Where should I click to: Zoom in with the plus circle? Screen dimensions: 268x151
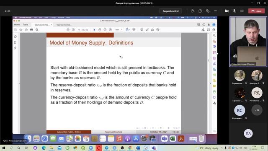[x=111, y=30]
